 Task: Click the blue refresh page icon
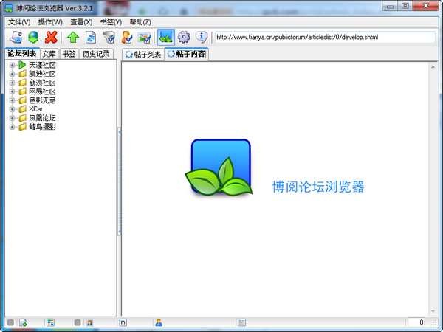(90, 37)
